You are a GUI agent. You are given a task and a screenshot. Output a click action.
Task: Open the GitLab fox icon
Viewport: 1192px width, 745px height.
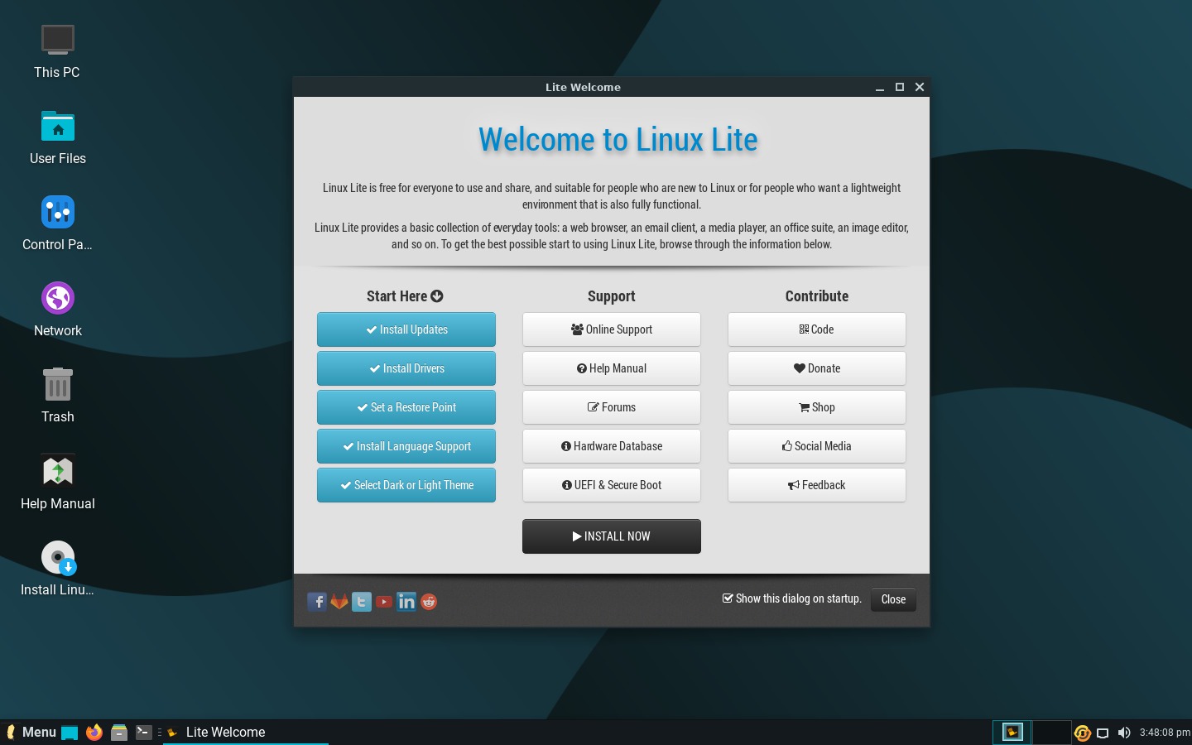point(339,602)
